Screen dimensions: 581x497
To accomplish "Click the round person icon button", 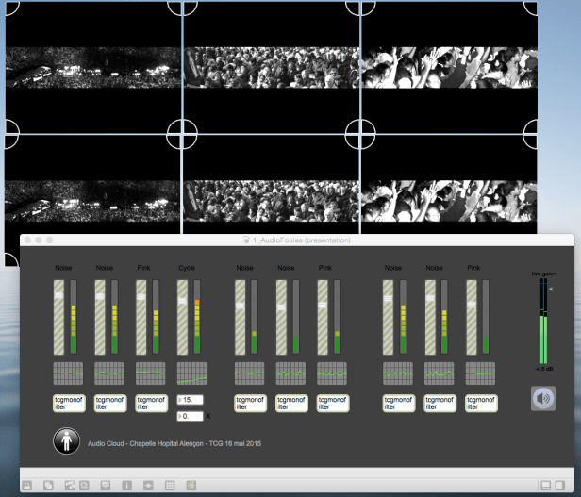I will pos(65,441).
